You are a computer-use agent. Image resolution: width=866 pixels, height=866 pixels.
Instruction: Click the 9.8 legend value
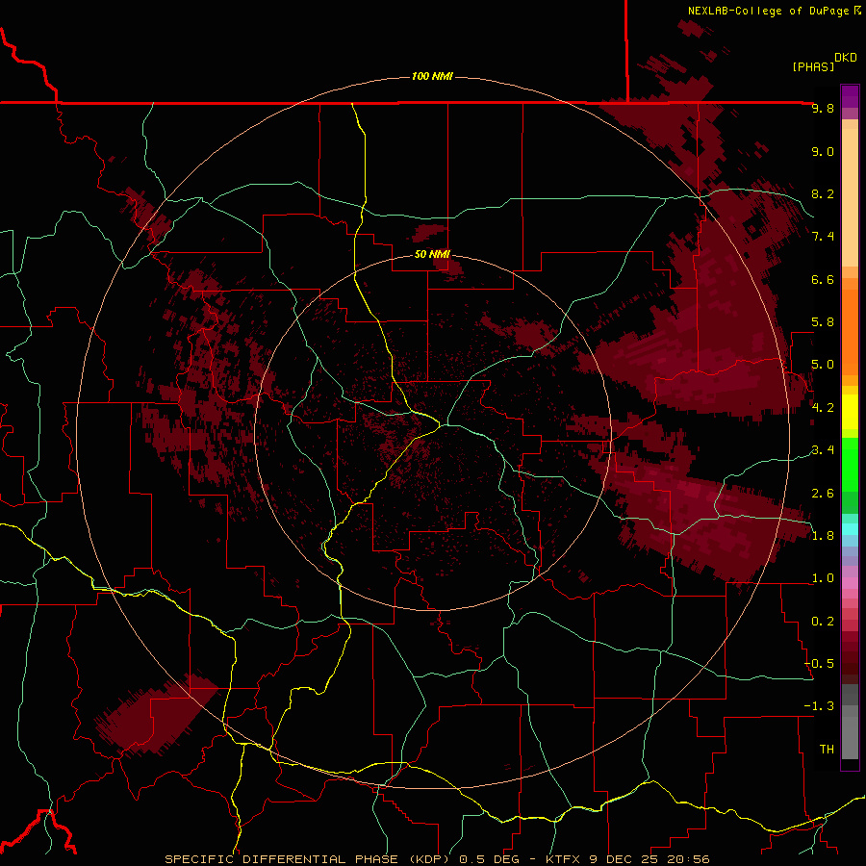[823, 108]
